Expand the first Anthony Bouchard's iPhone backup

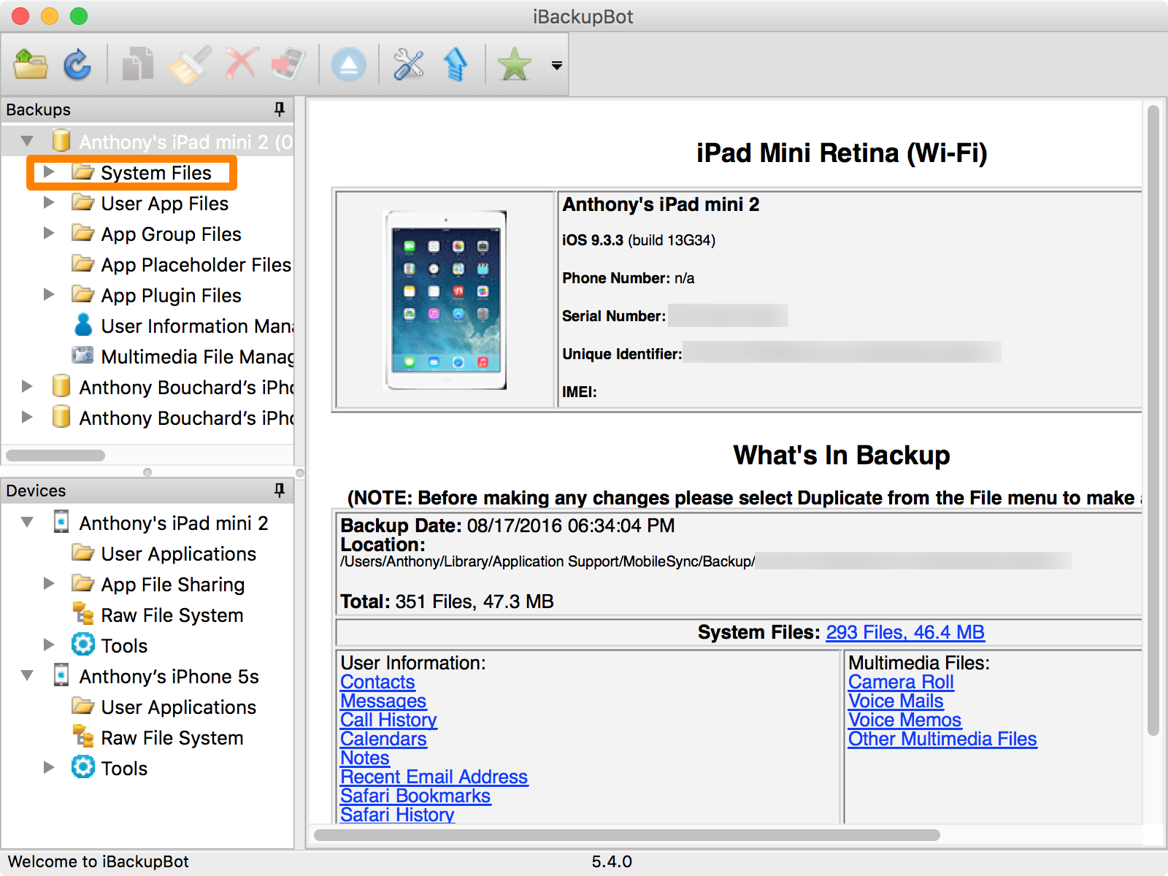click(27, 387)
